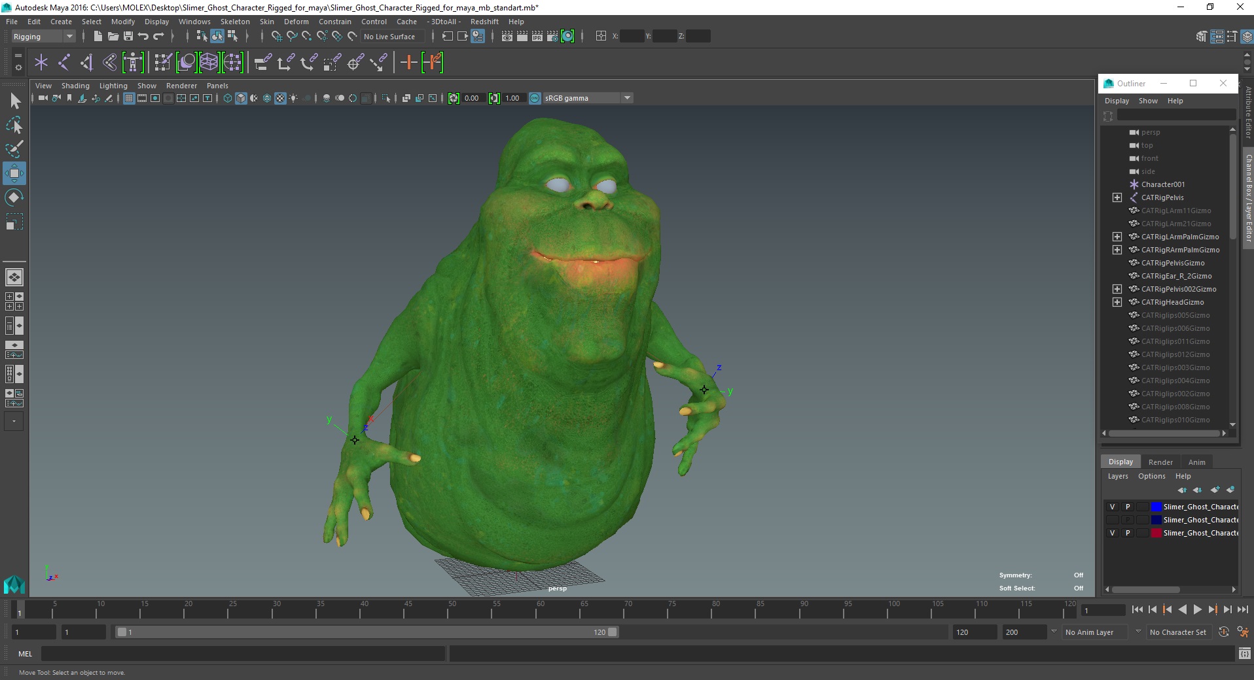Choose the Scale tool in toolbox
Image resolution: width=1254 pixels, height=680 pixels.
coord(14,222)
